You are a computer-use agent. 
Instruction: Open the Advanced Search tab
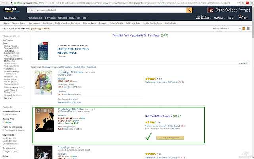19,23
